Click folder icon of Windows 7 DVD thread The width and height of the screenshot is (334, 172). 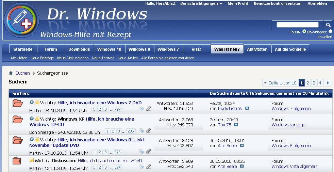point(18,103)
